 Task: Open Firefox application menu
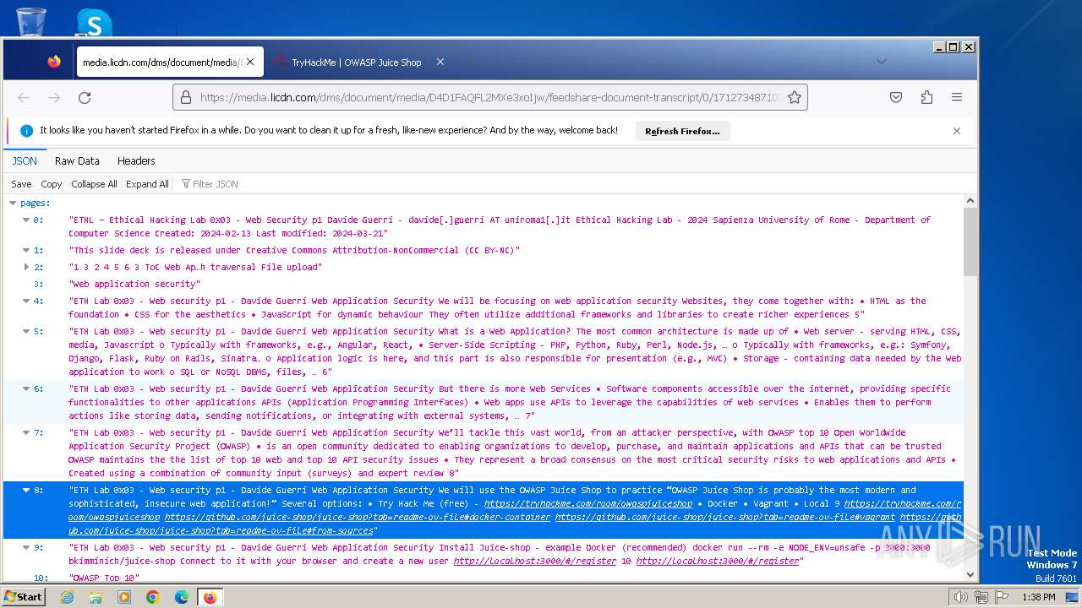pos(957,97)
